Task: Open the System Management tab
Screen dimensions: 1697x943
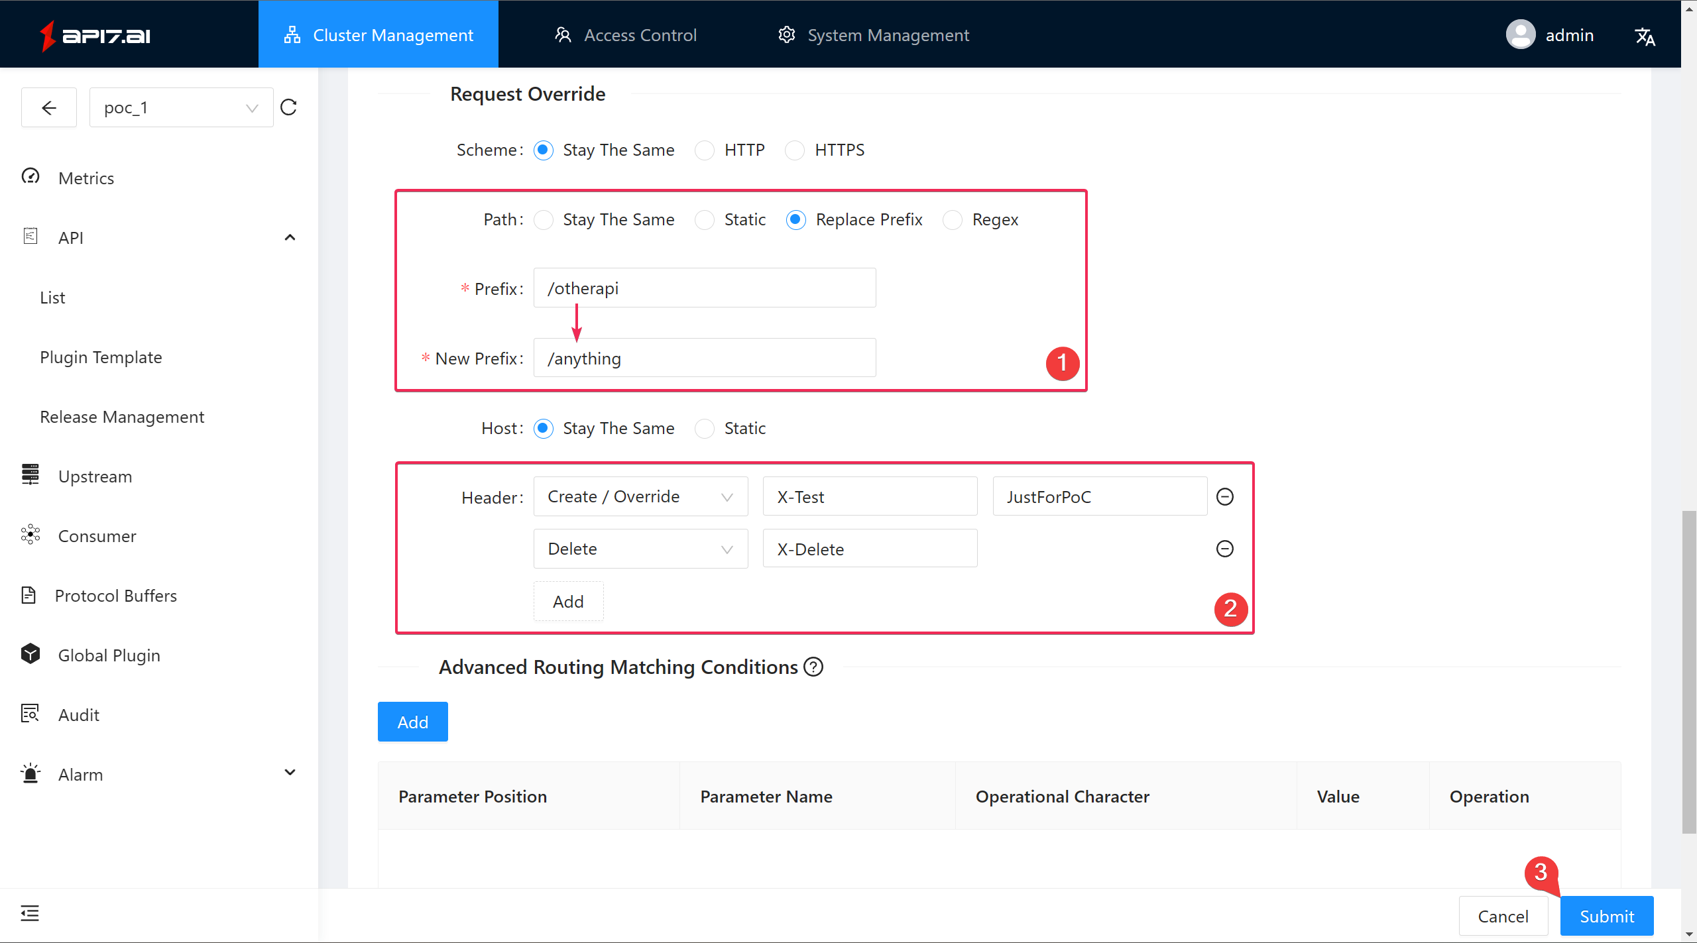Action: coord(873,34)
